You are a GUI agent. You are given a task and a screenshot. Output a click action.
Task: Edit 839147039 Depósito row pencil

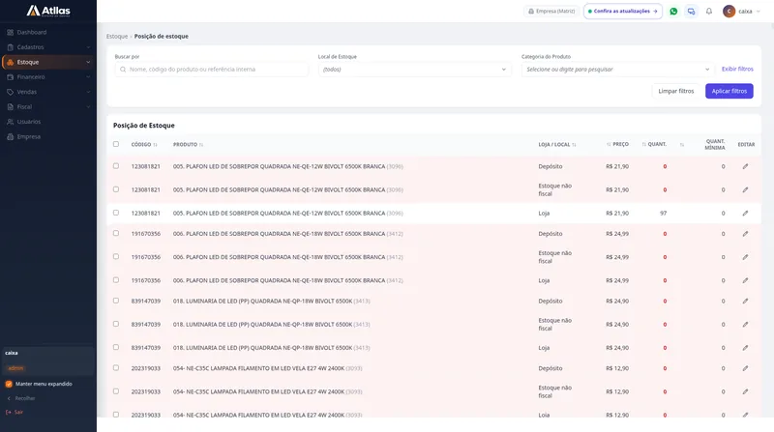(x=745, y=301)
